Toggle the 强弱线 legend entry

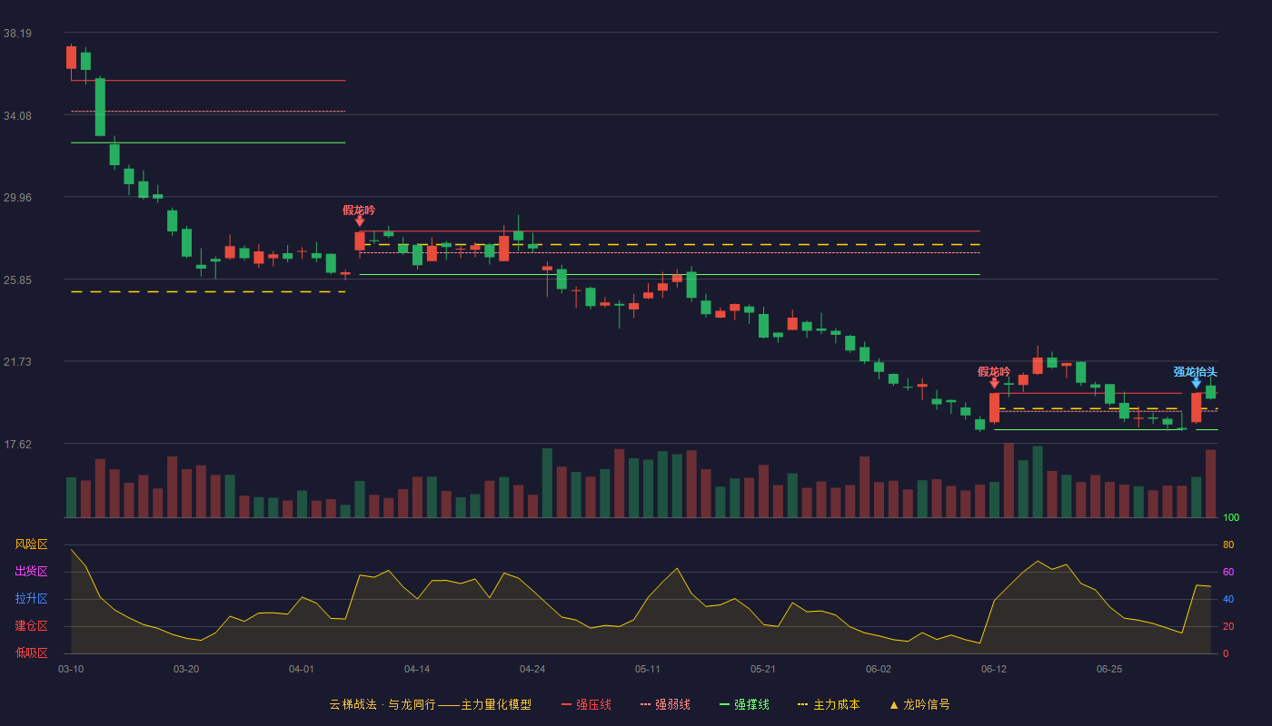[665, 704]
